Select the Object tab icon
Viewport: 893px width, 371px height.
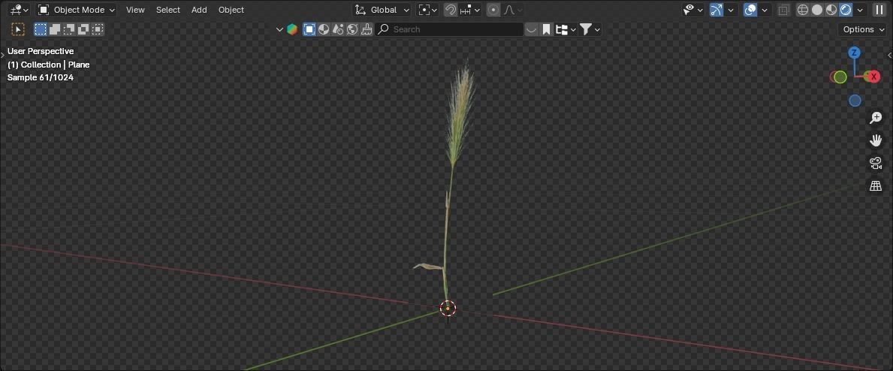(x=309, y=29)
